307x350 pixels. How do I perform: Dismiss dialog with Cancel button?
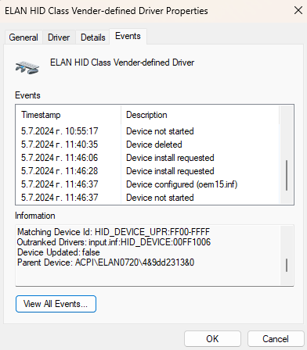pos(276,339)
